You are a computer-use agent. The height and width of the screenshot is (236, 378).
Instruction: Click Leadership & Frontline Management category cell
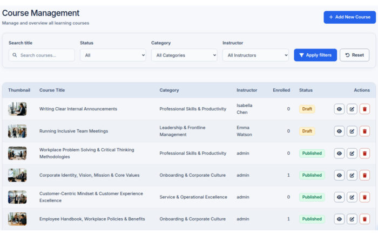click(183, 131)
